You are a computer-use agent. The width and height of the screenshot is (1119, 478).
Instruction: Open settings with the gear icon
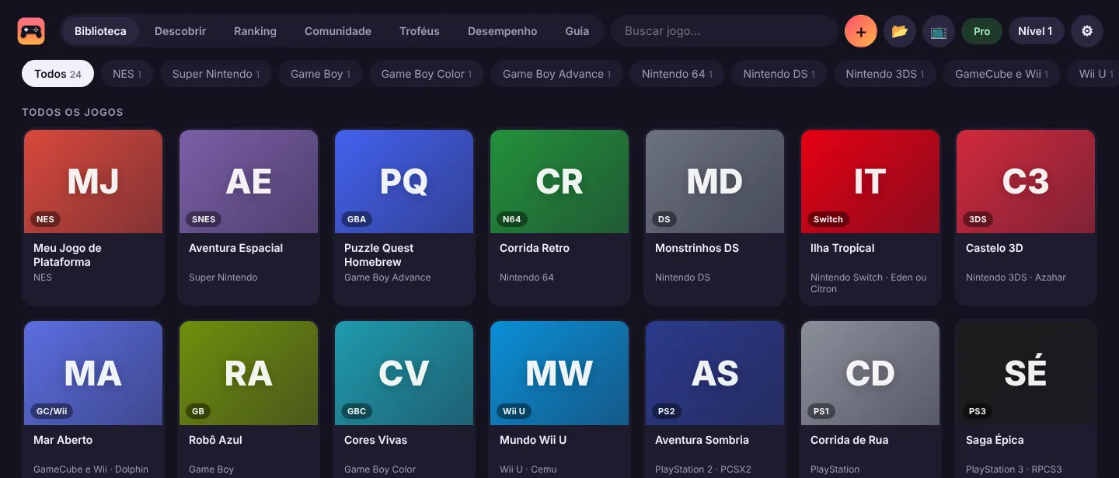[x=1087, y=31]
